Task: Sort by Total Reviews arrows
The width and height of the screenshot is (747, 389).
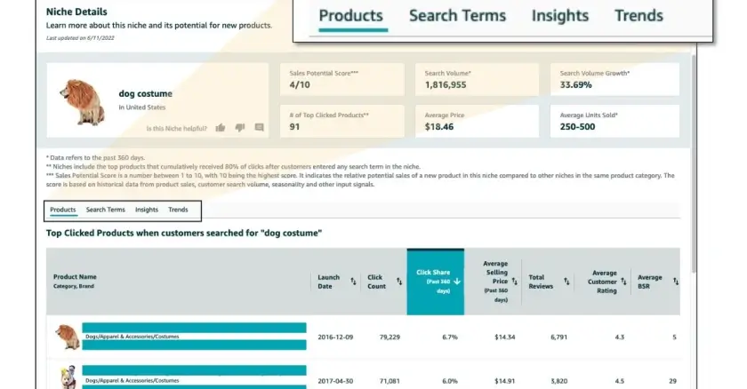Action: [x=566, y=282]
